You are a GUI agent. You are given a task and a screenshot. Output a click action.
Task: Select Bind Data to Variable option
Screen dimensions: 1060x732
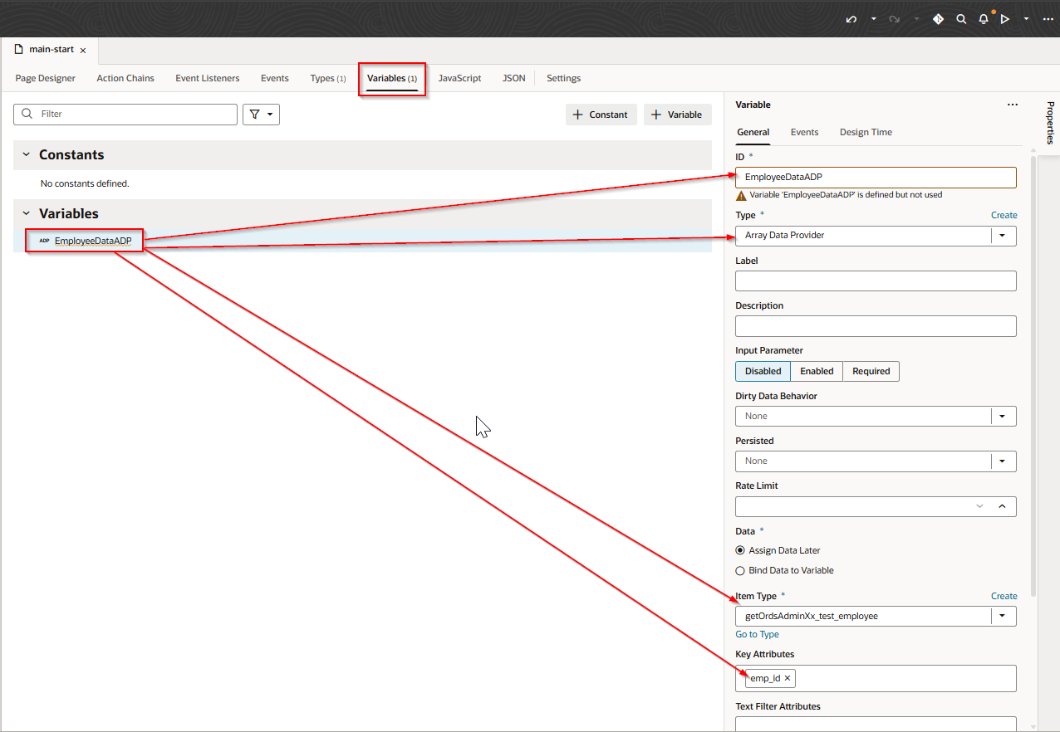[740, 570]
